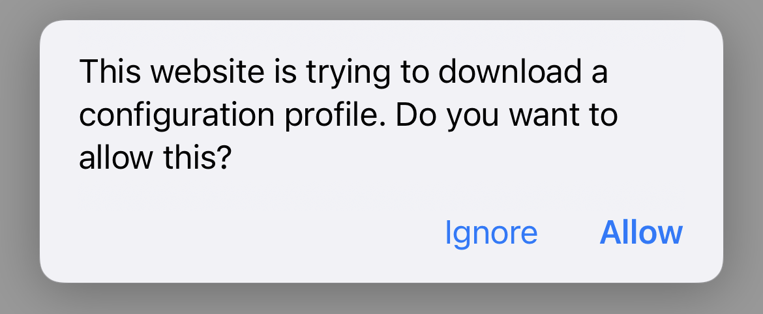The height and width of the screenshot is (314, 763).
Task: Select the blue Allow link text
Action: [641, 233]
